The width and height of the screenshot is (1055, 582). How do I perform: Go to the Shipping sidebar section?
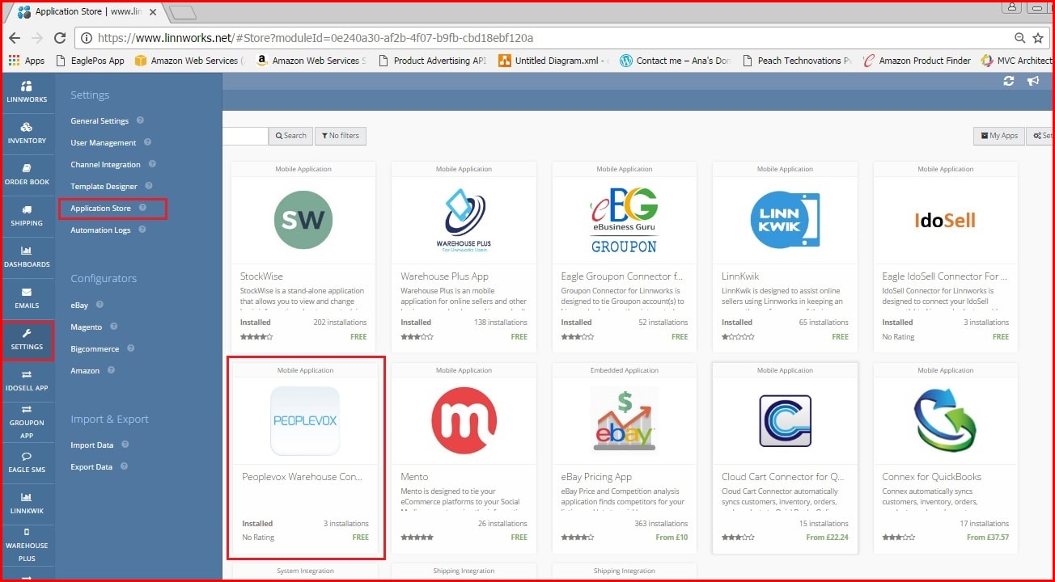[27, 216]
